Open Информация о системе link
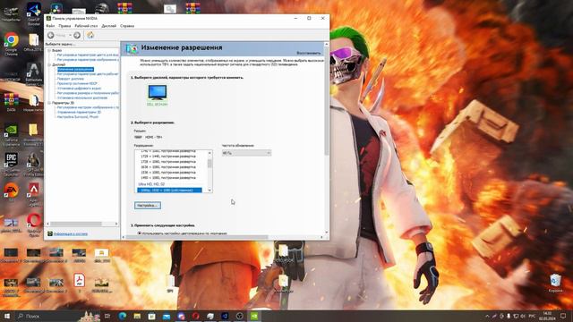The image size is (573, 322). pyautogui.click(x=71, y=233)
